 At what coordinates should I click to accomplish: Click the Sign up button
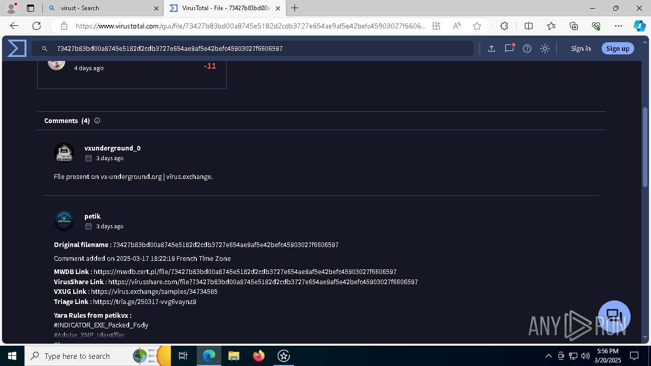point(617,48)
